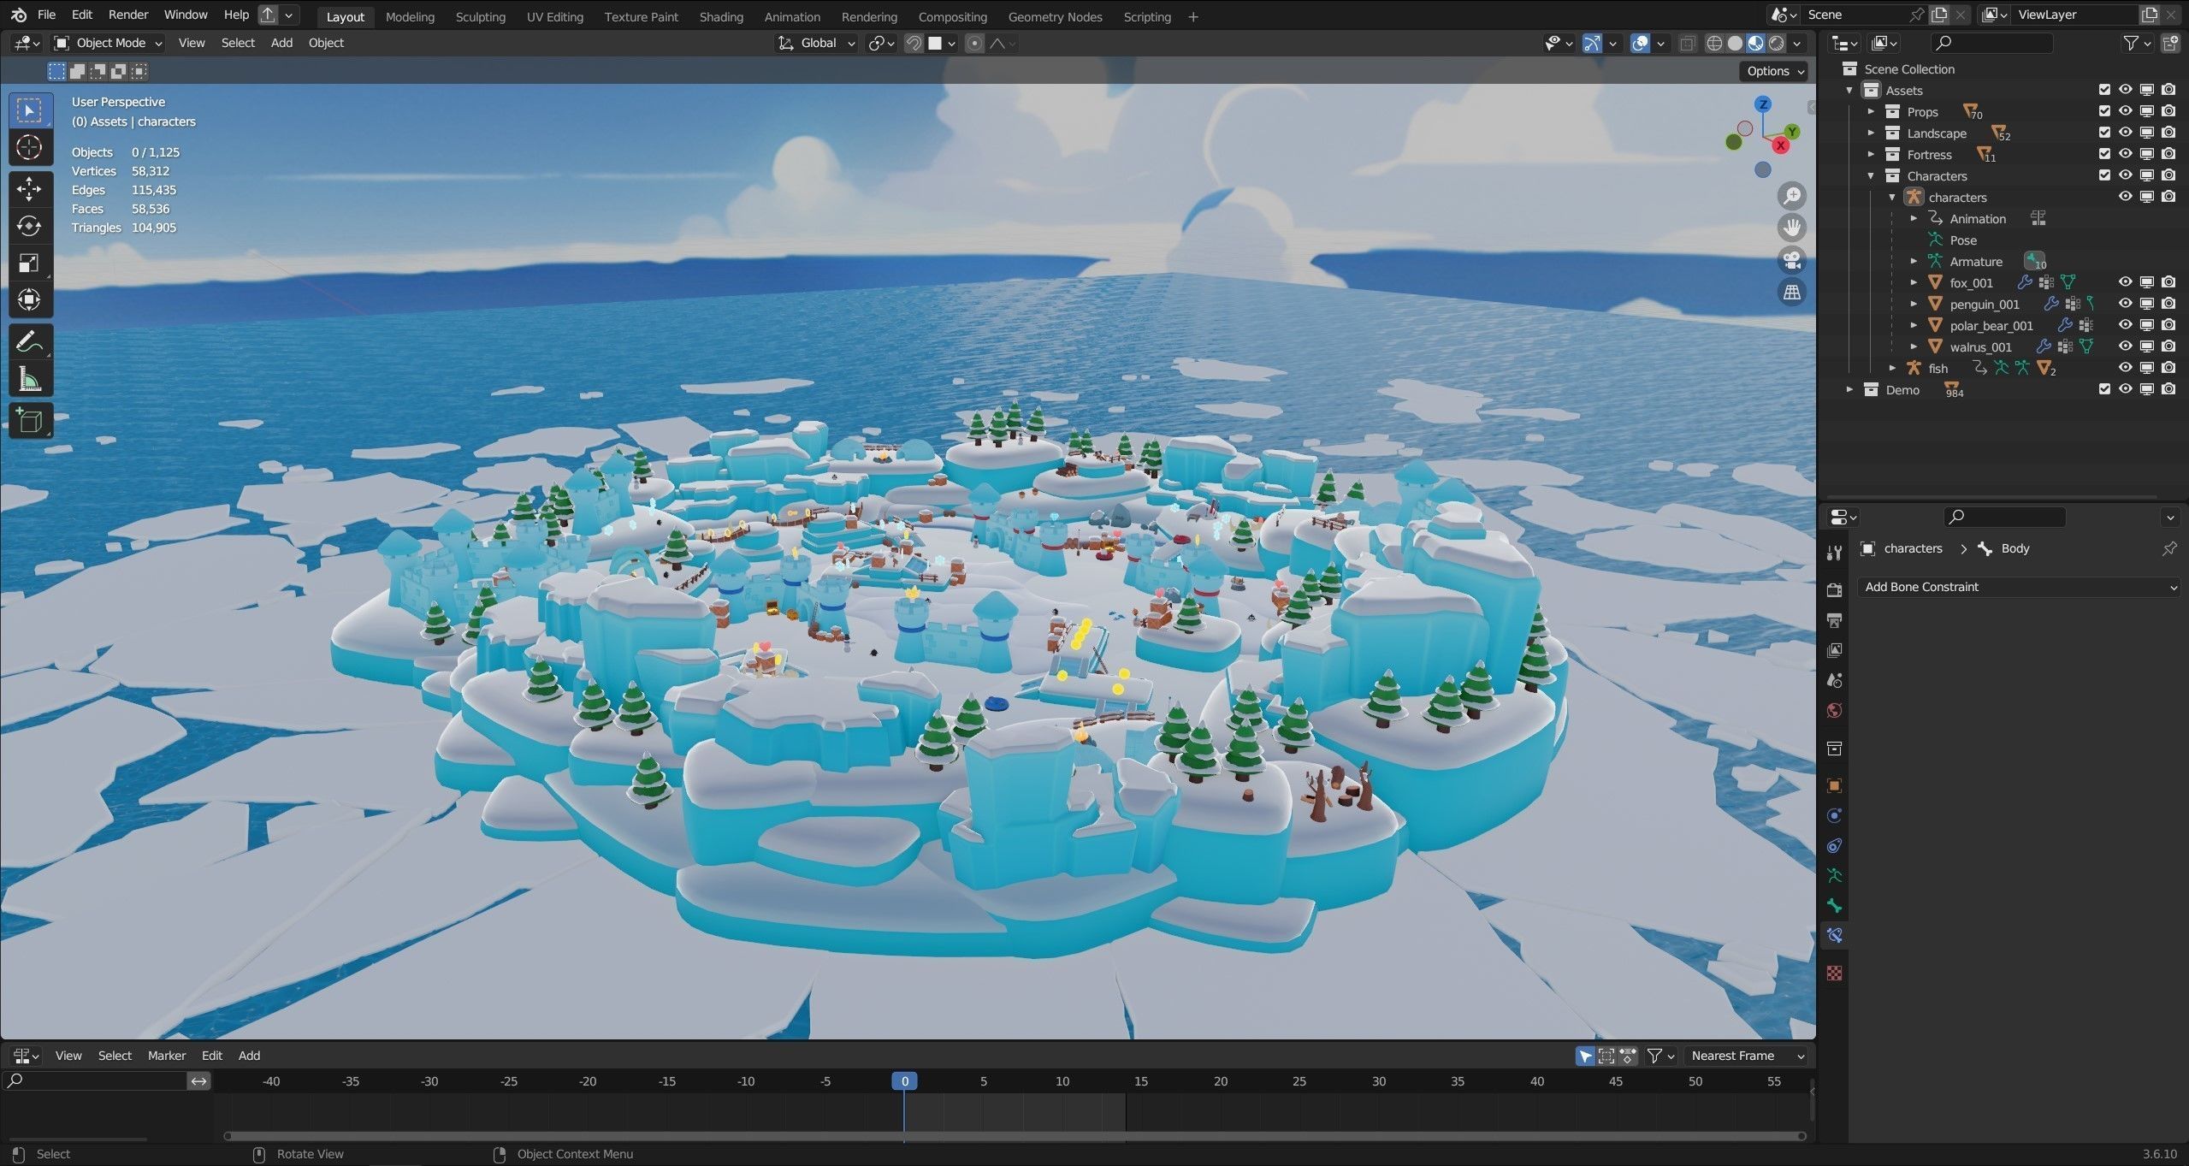Open the View Layer properties tab
The image size is (2189, 1166).
click(x=1834, y=650)
